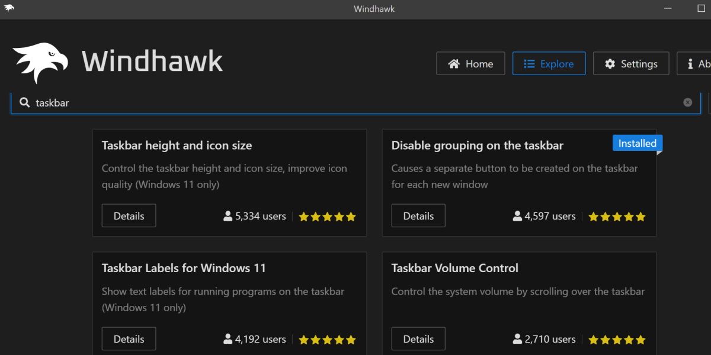Open Details for Taskbar height and icon size
Image resolution: width=711 pixels, height=355 pixels.
click(129, 215)
